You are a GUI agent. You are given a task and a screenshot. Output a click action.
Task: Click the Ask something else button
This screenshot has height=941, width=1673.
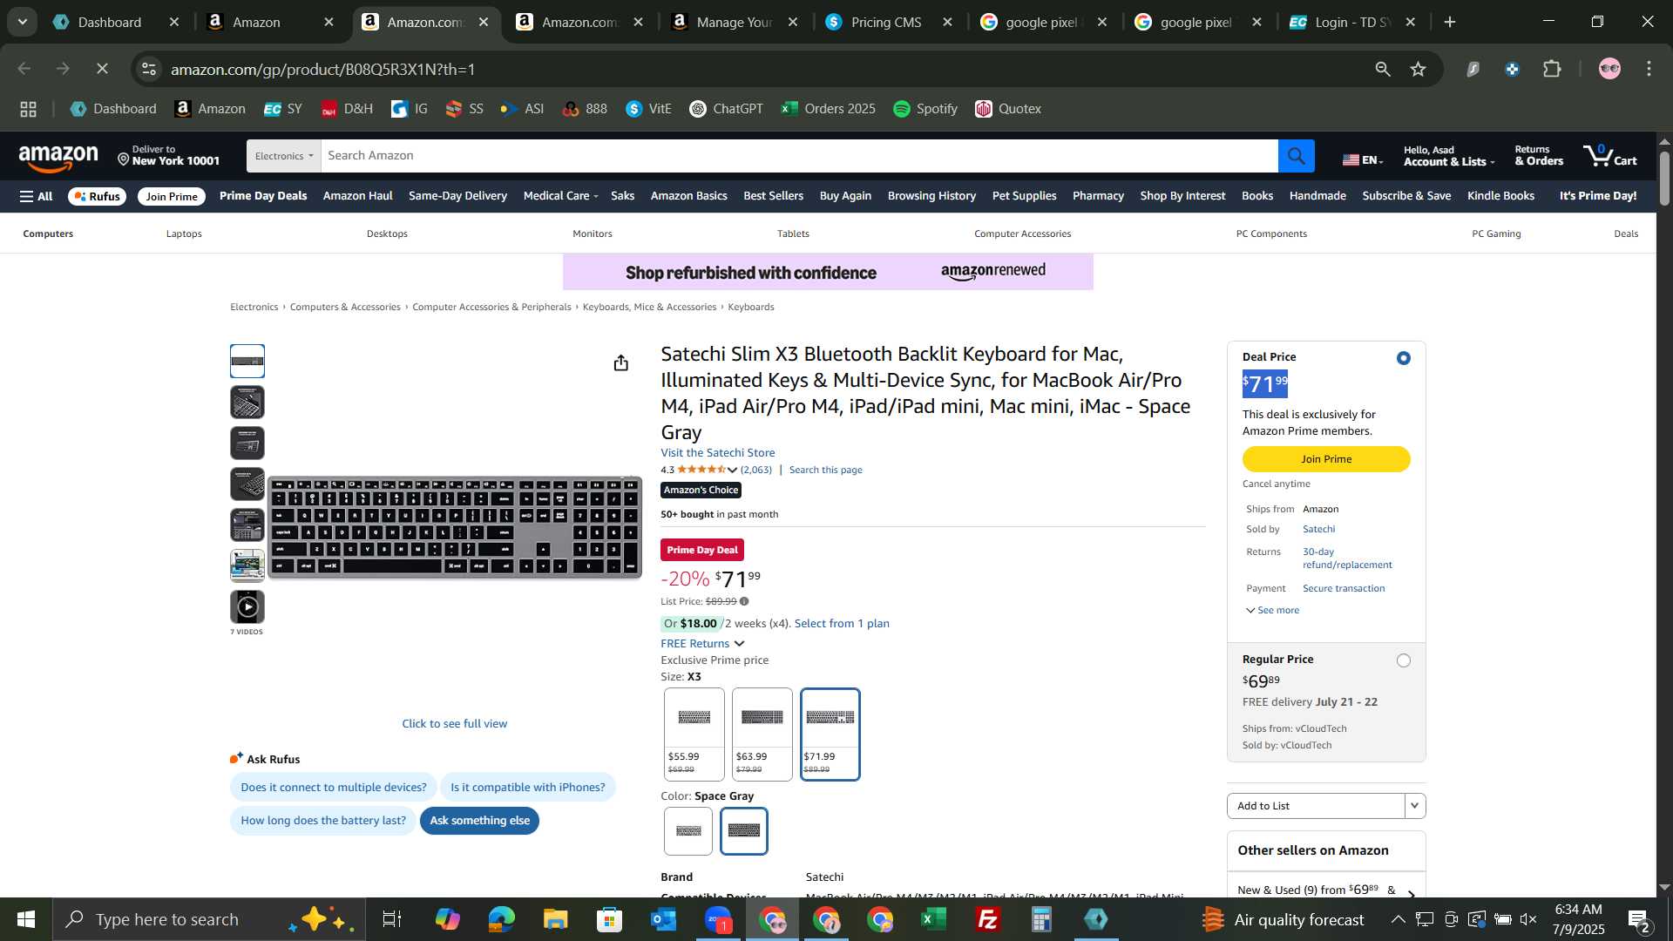(479, 821)
